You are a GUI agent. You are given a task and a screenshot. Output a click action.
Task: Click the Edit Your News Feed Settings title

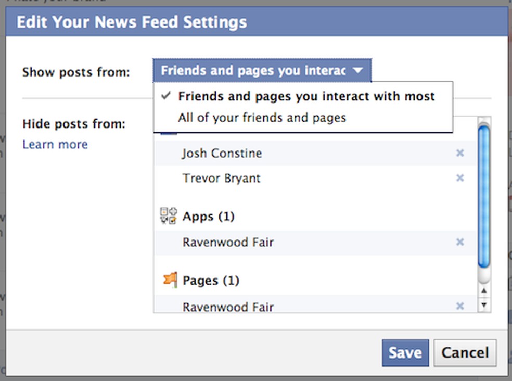click(131, 22)
